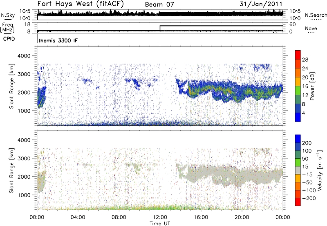Click the '18' frequency axis tick
This screenshot has height=226, width=327.
[x=27, y=24]
